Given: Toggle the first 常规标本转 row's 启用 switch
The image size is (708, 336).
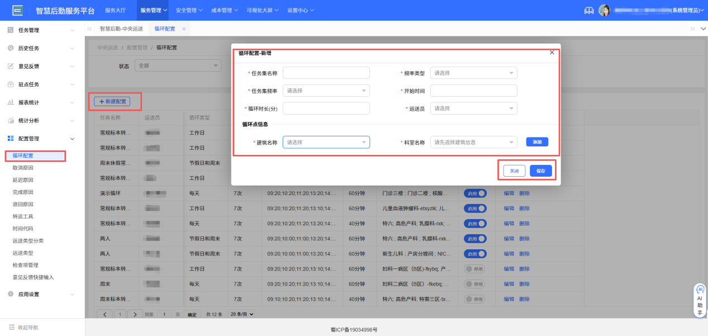Looking at the screenshot, I should click(x=474, y=132).
